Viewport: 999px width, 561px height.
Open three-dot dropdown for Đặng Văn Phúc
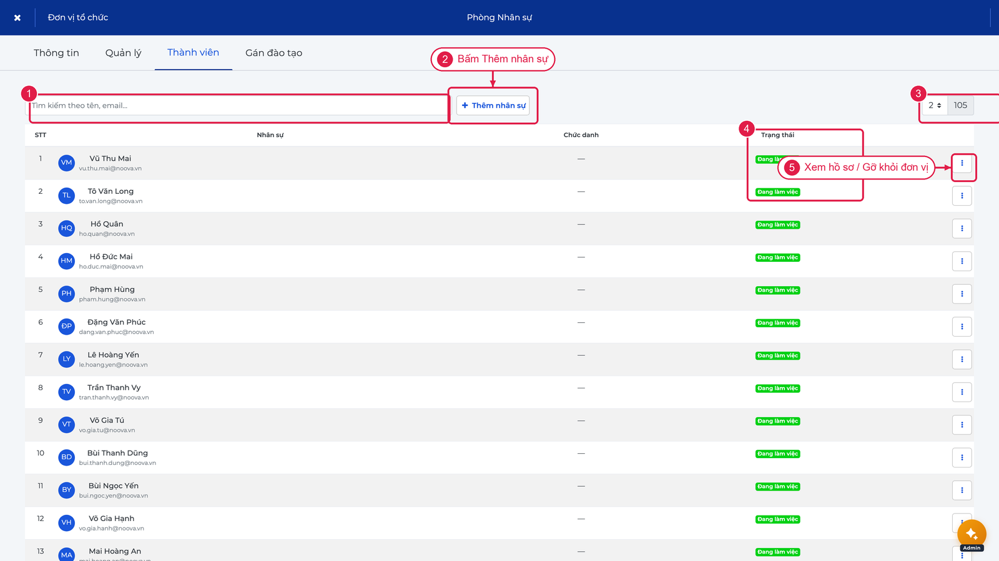coord(962,327)
